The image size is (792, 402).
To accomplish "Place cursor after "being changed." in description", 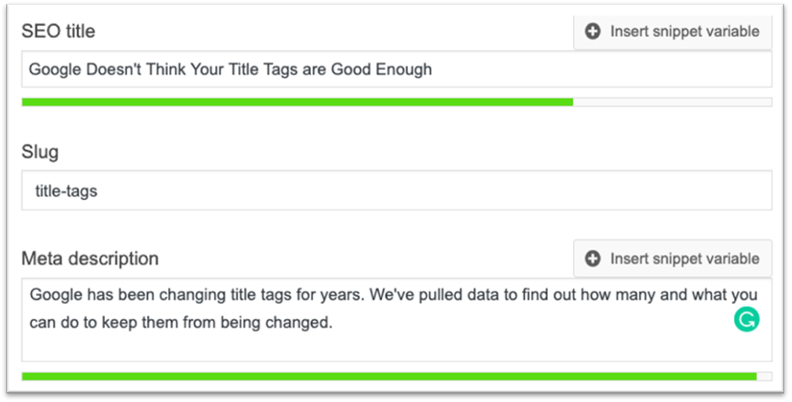I will pos(334,322).
